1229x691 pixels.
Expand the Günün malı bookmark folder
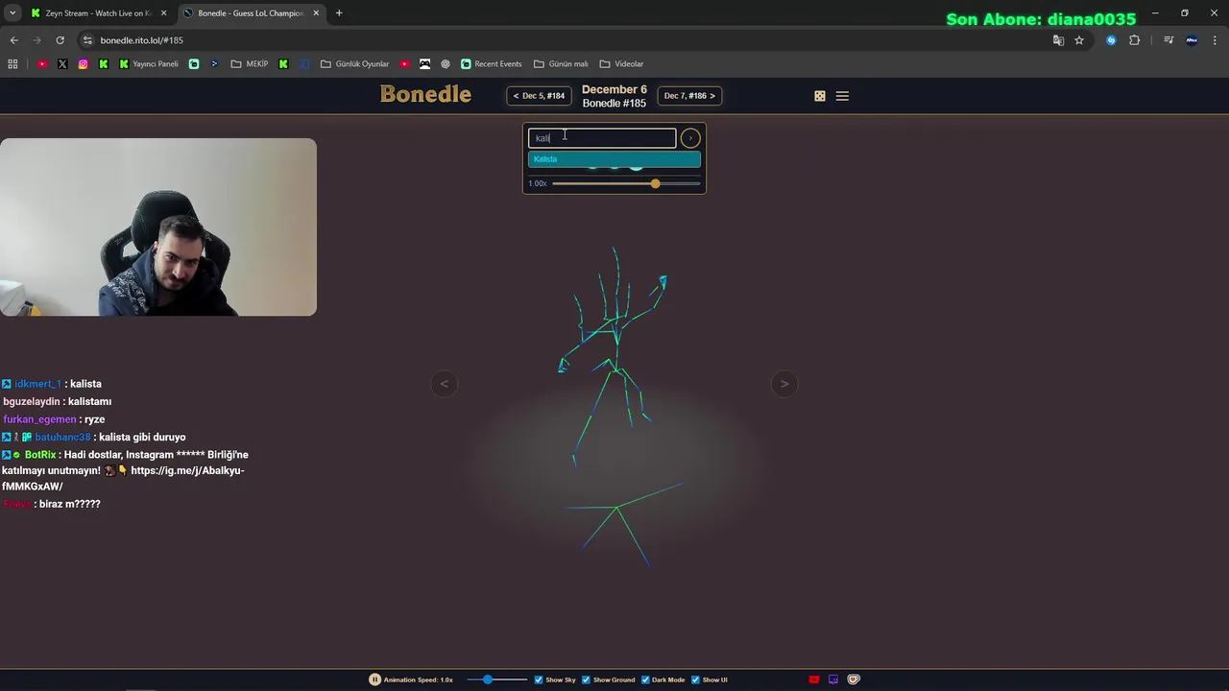pos(561,64)
